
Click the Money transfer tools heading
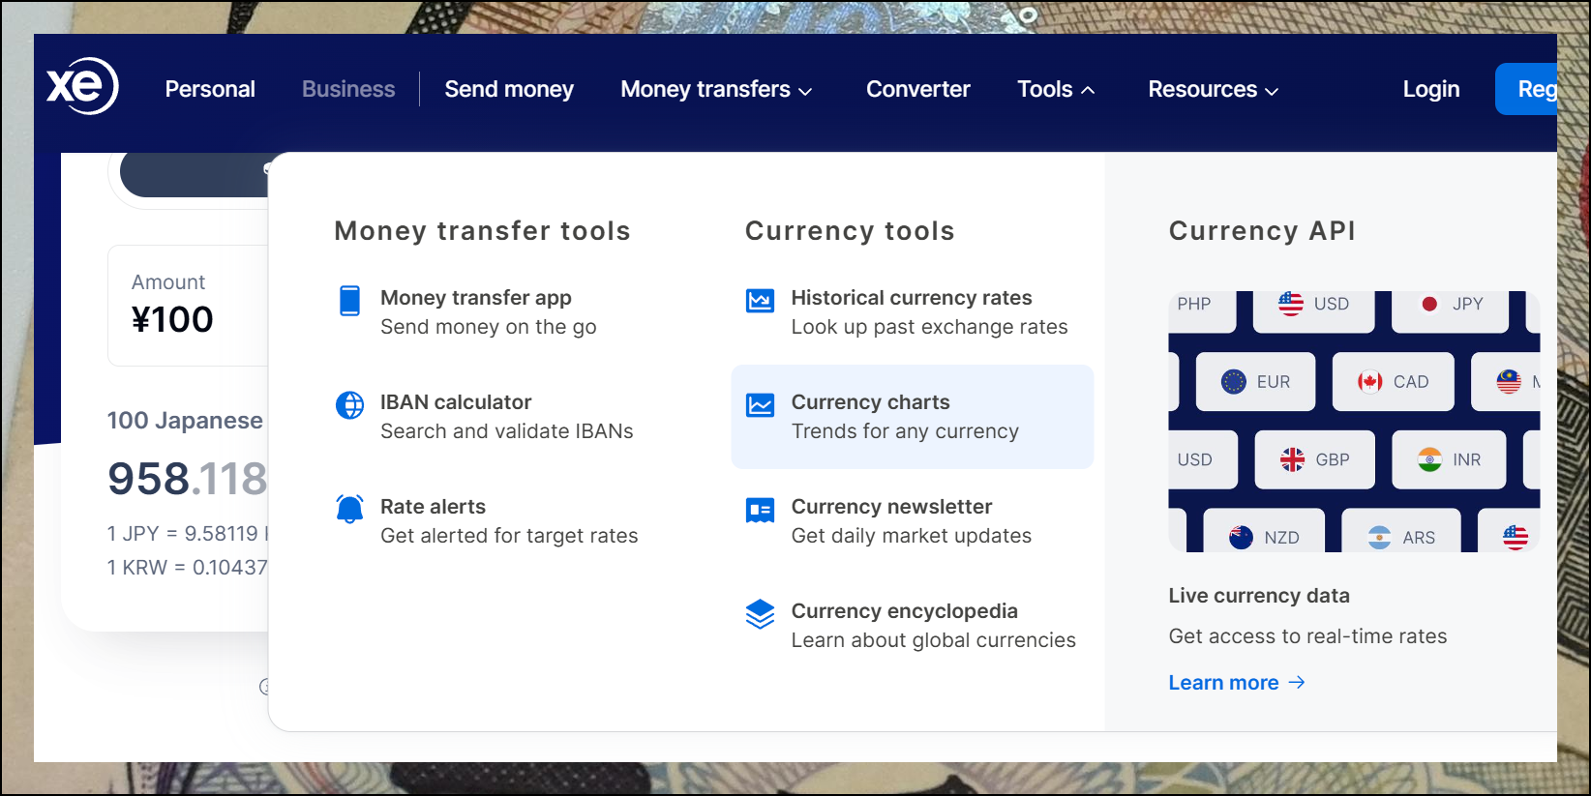(482, 231)
